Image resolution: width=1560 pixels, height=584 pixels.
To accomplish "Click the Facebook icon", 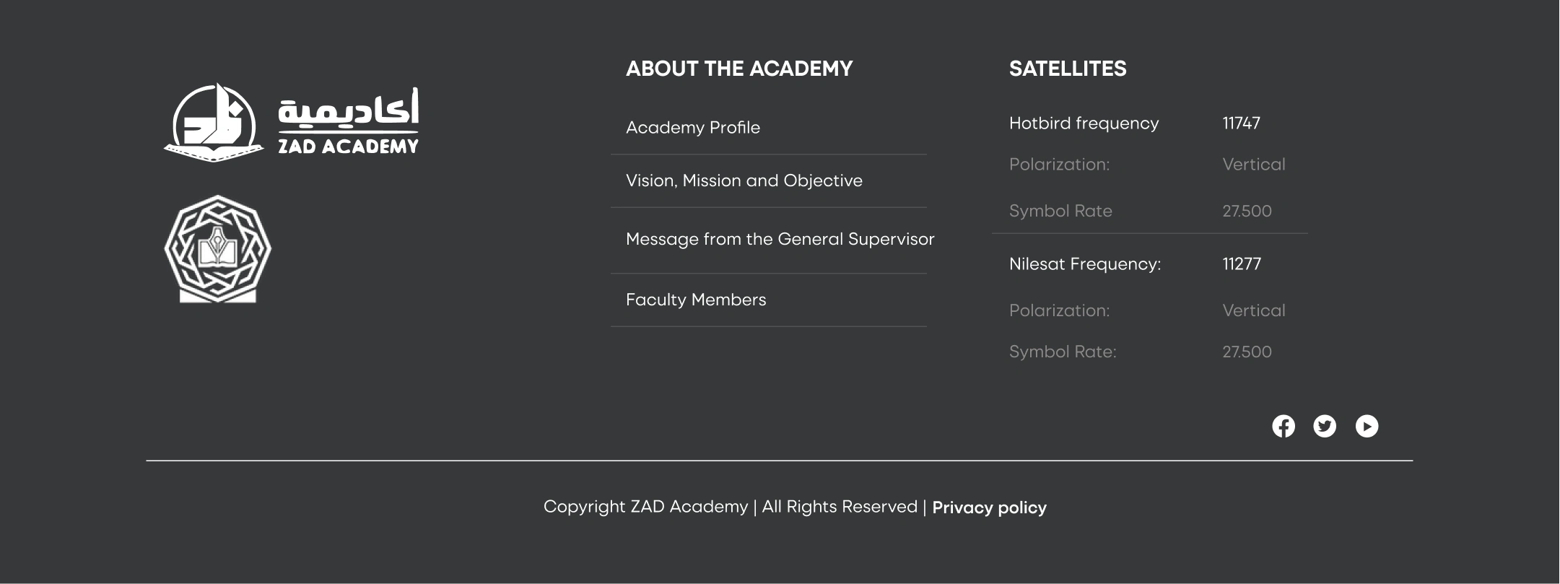I will pos(1283,427).
